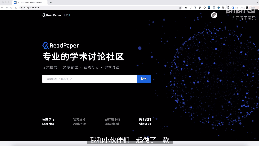Viewport: 259px width, 146px height.
Task: Open a new browser tab
Action: (x=51, y=3)
